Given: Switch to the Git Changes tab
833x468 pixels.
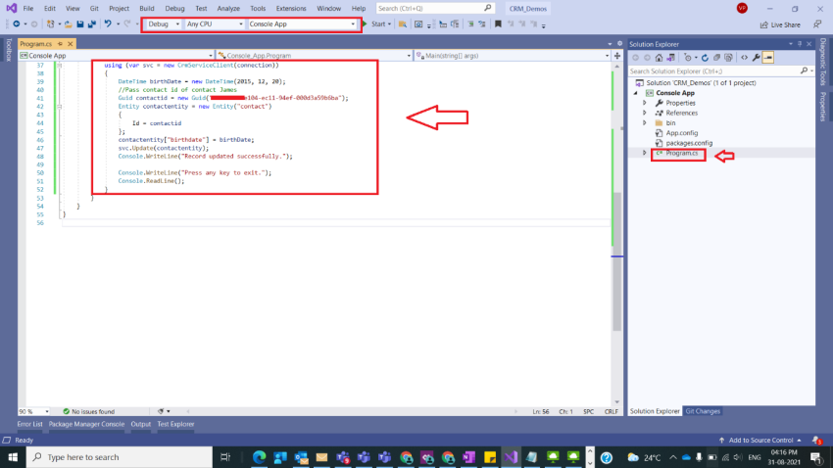Looking at the screenshot, I should tap(703, 411).
